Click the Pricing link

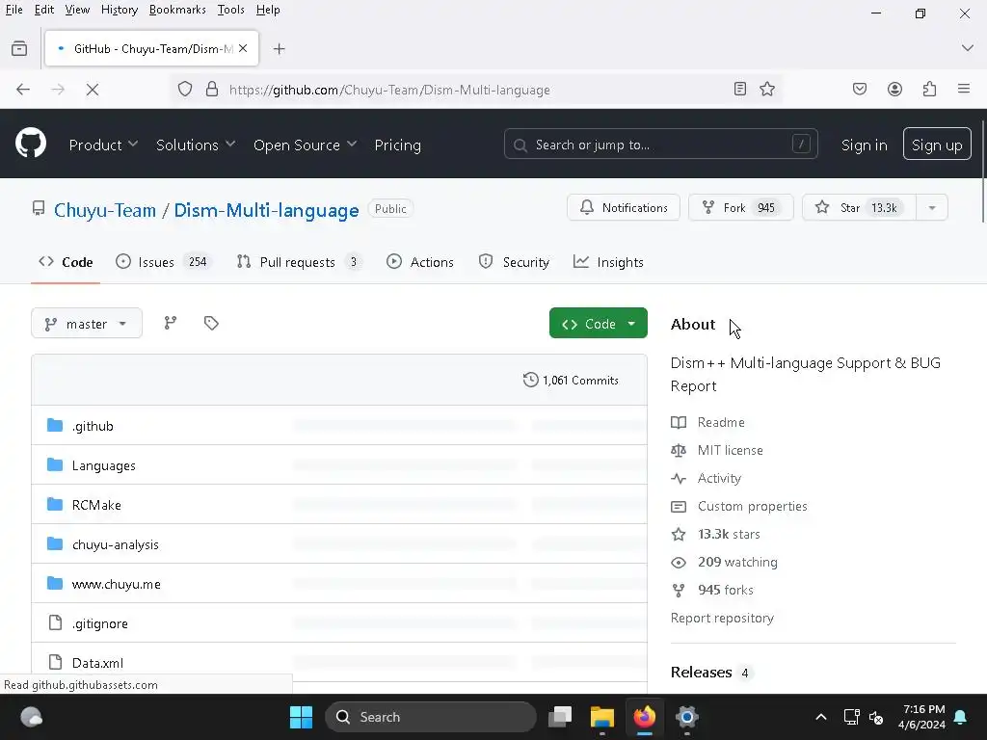(x=398, y=145)
